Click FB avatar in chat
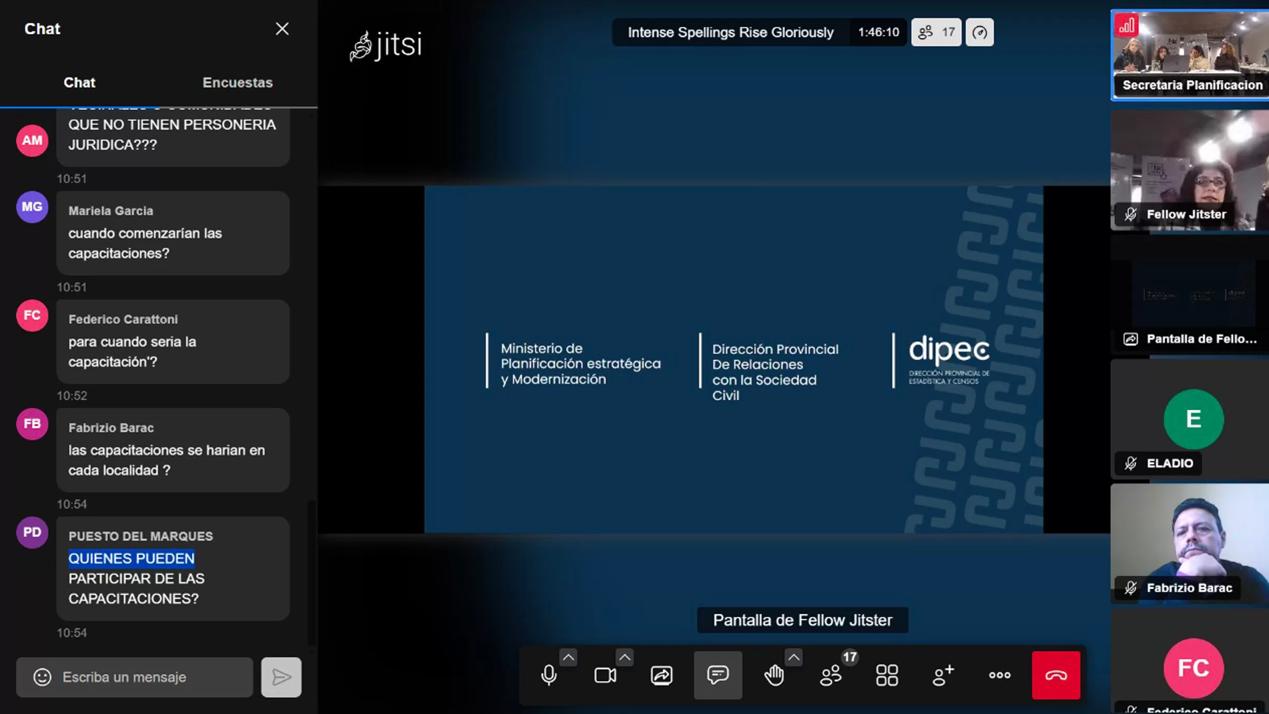The width and height of the screenshot is (1269, 714). pos(32,424)
